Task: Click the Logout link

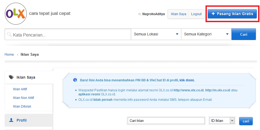Action: click(196, 14)
